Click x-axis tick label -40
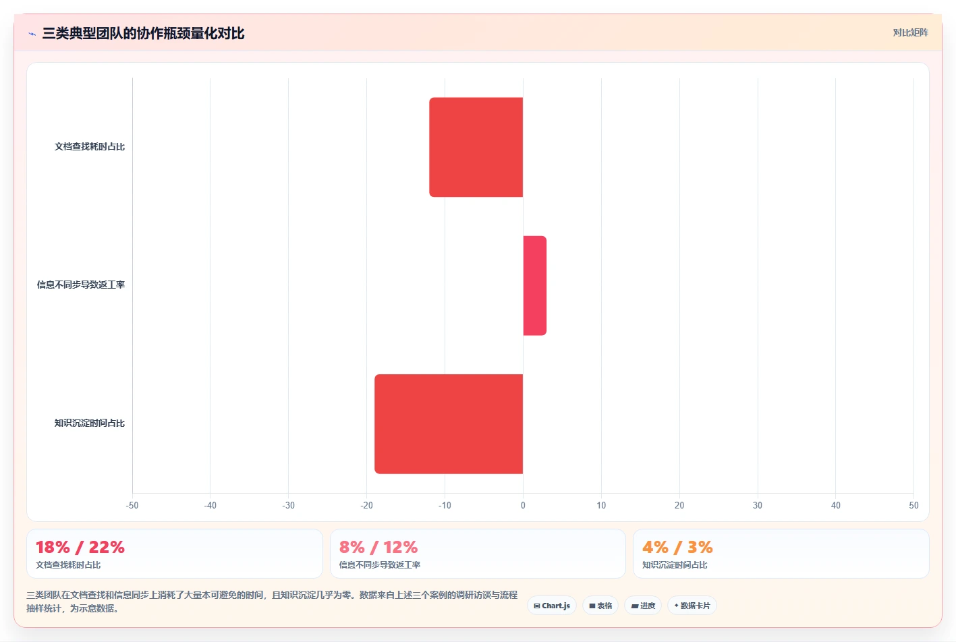The height and width of the screenshot is (642, 956). click(210, 505)
